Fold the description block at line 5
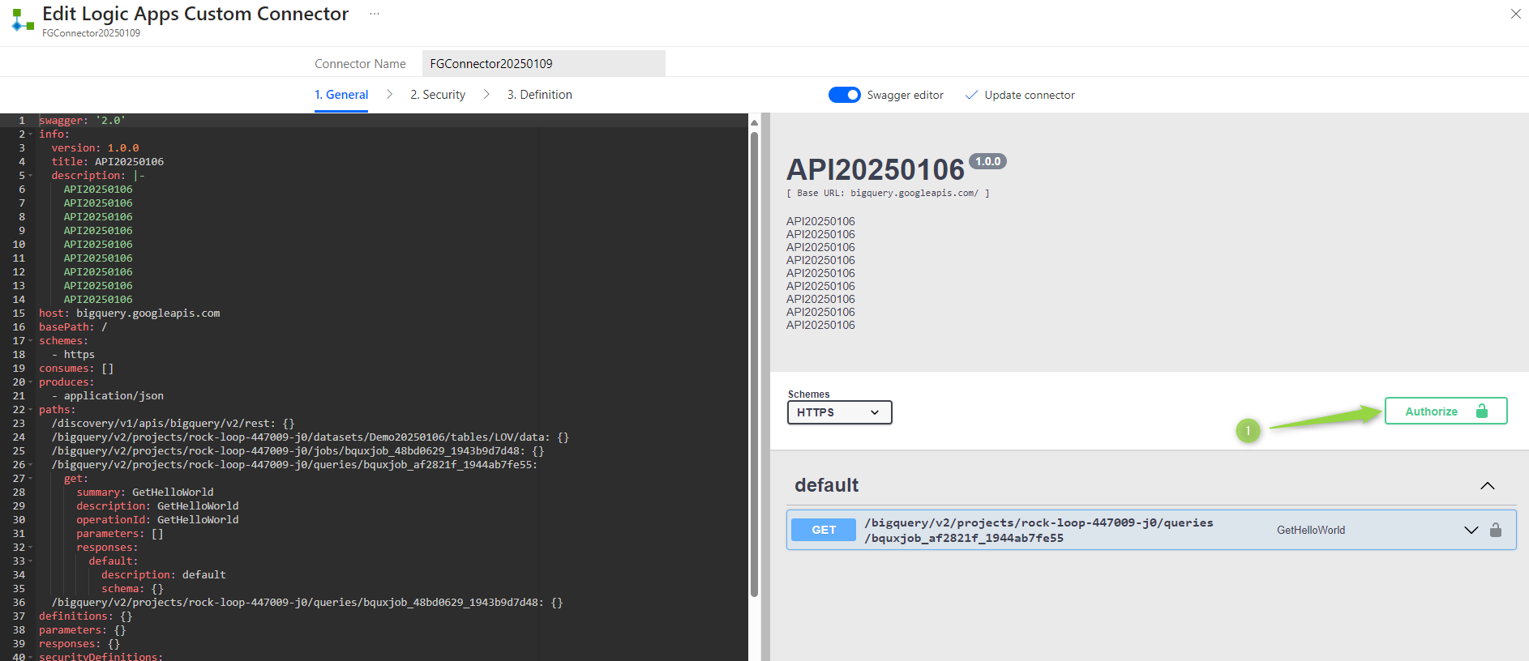Screen dimensions: 1529x661 [x=31, y=176]
